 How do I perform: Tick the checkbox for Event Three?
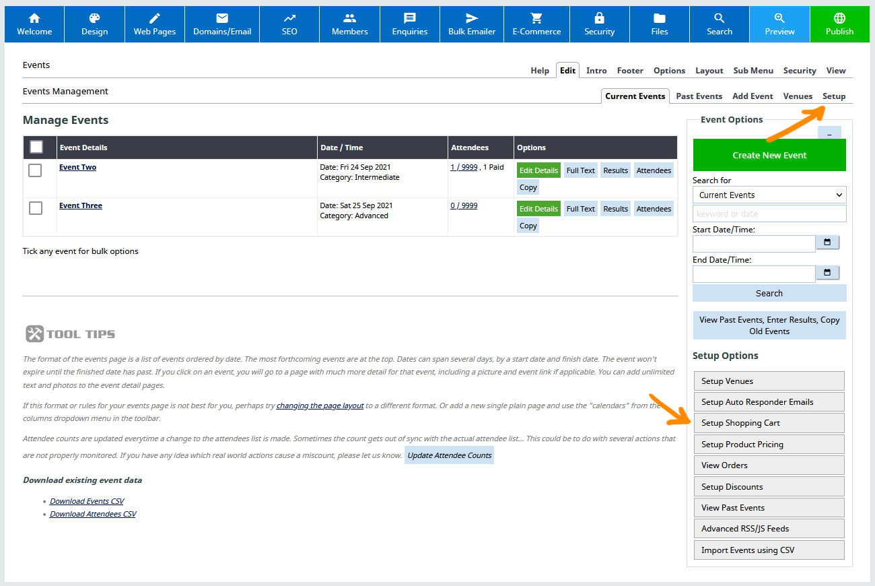36,209
